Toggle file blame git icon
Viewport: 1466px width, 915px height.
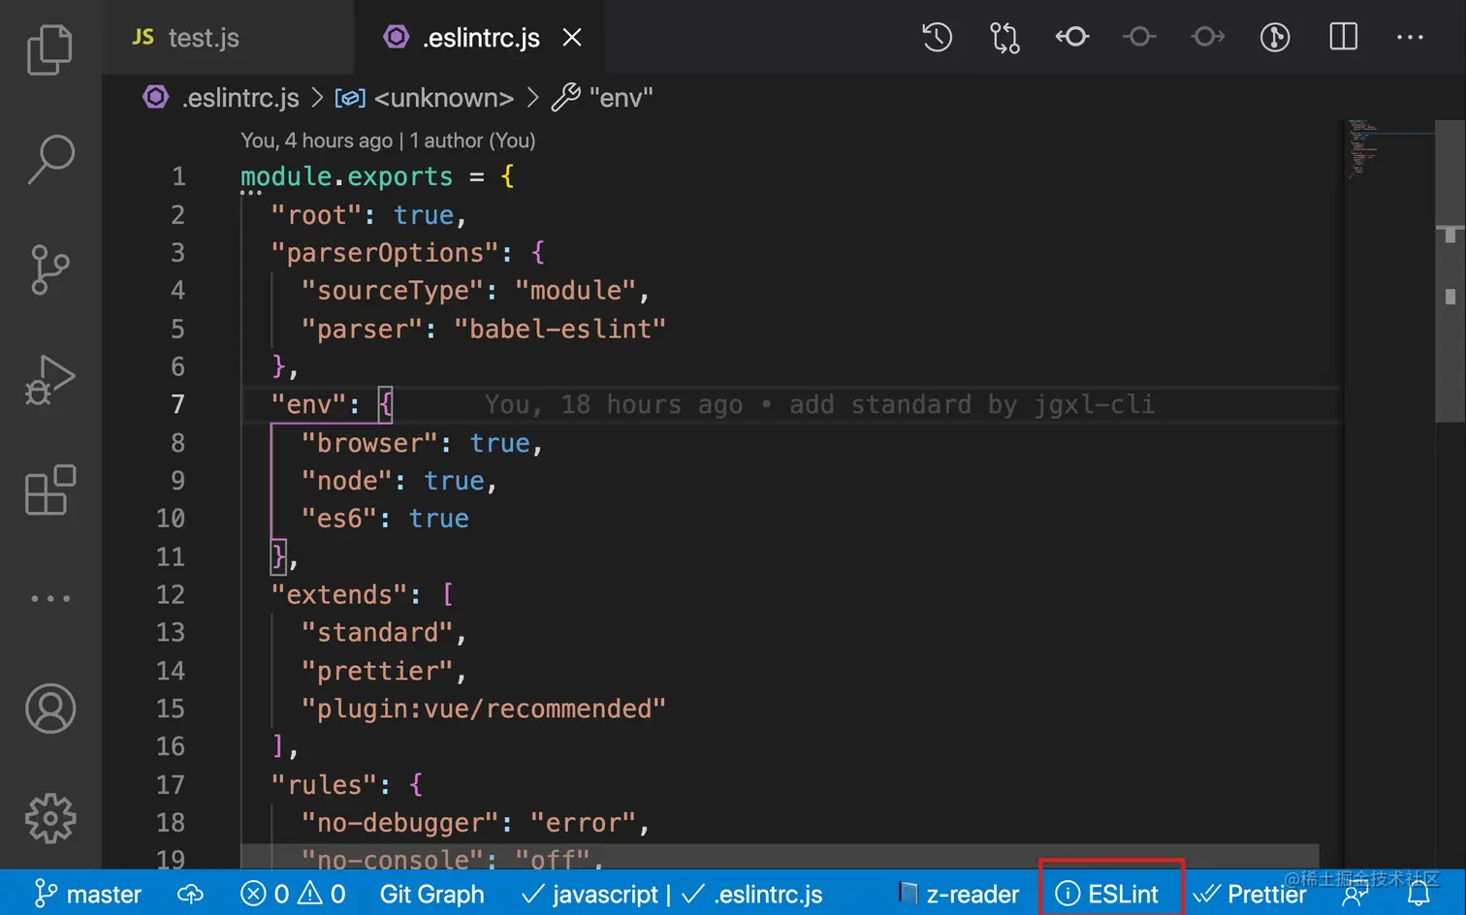(x=1275, y=38)
